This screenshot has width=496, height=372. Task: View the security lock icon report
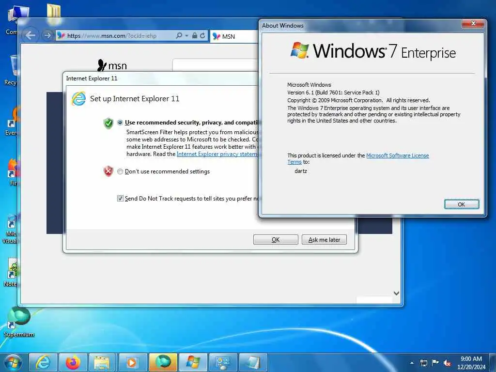pyautogui.click(x=195, y=36)
